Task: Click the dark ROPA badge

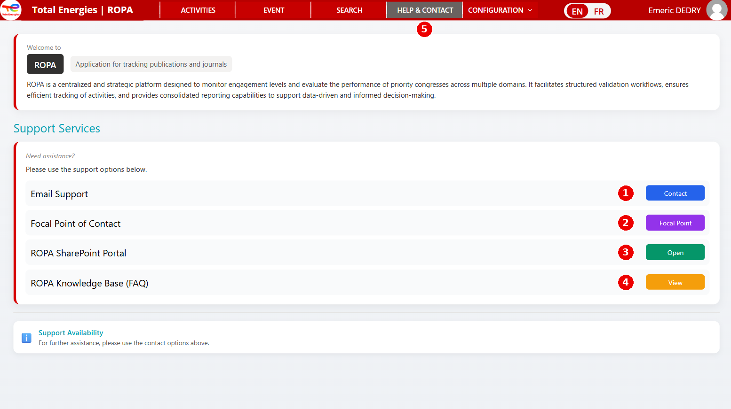Action: click(x=45, y=64)
